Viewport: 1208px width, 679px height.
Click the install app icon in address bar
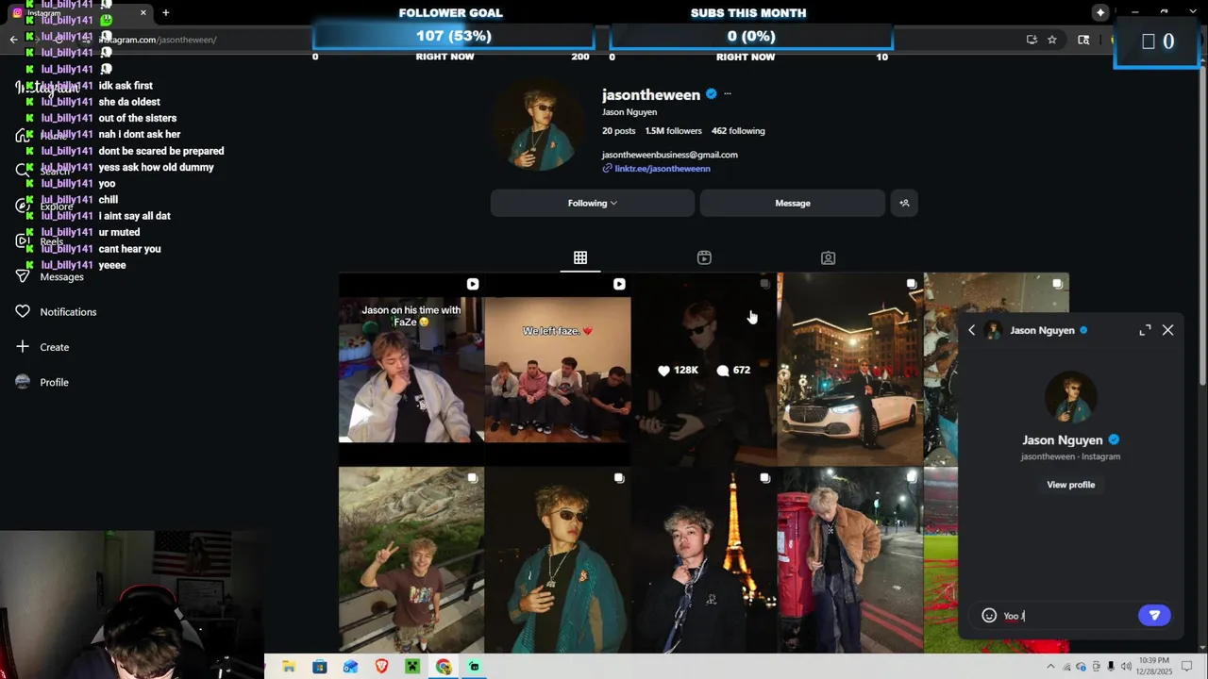pyautogui.click(x=1032, y=40)
